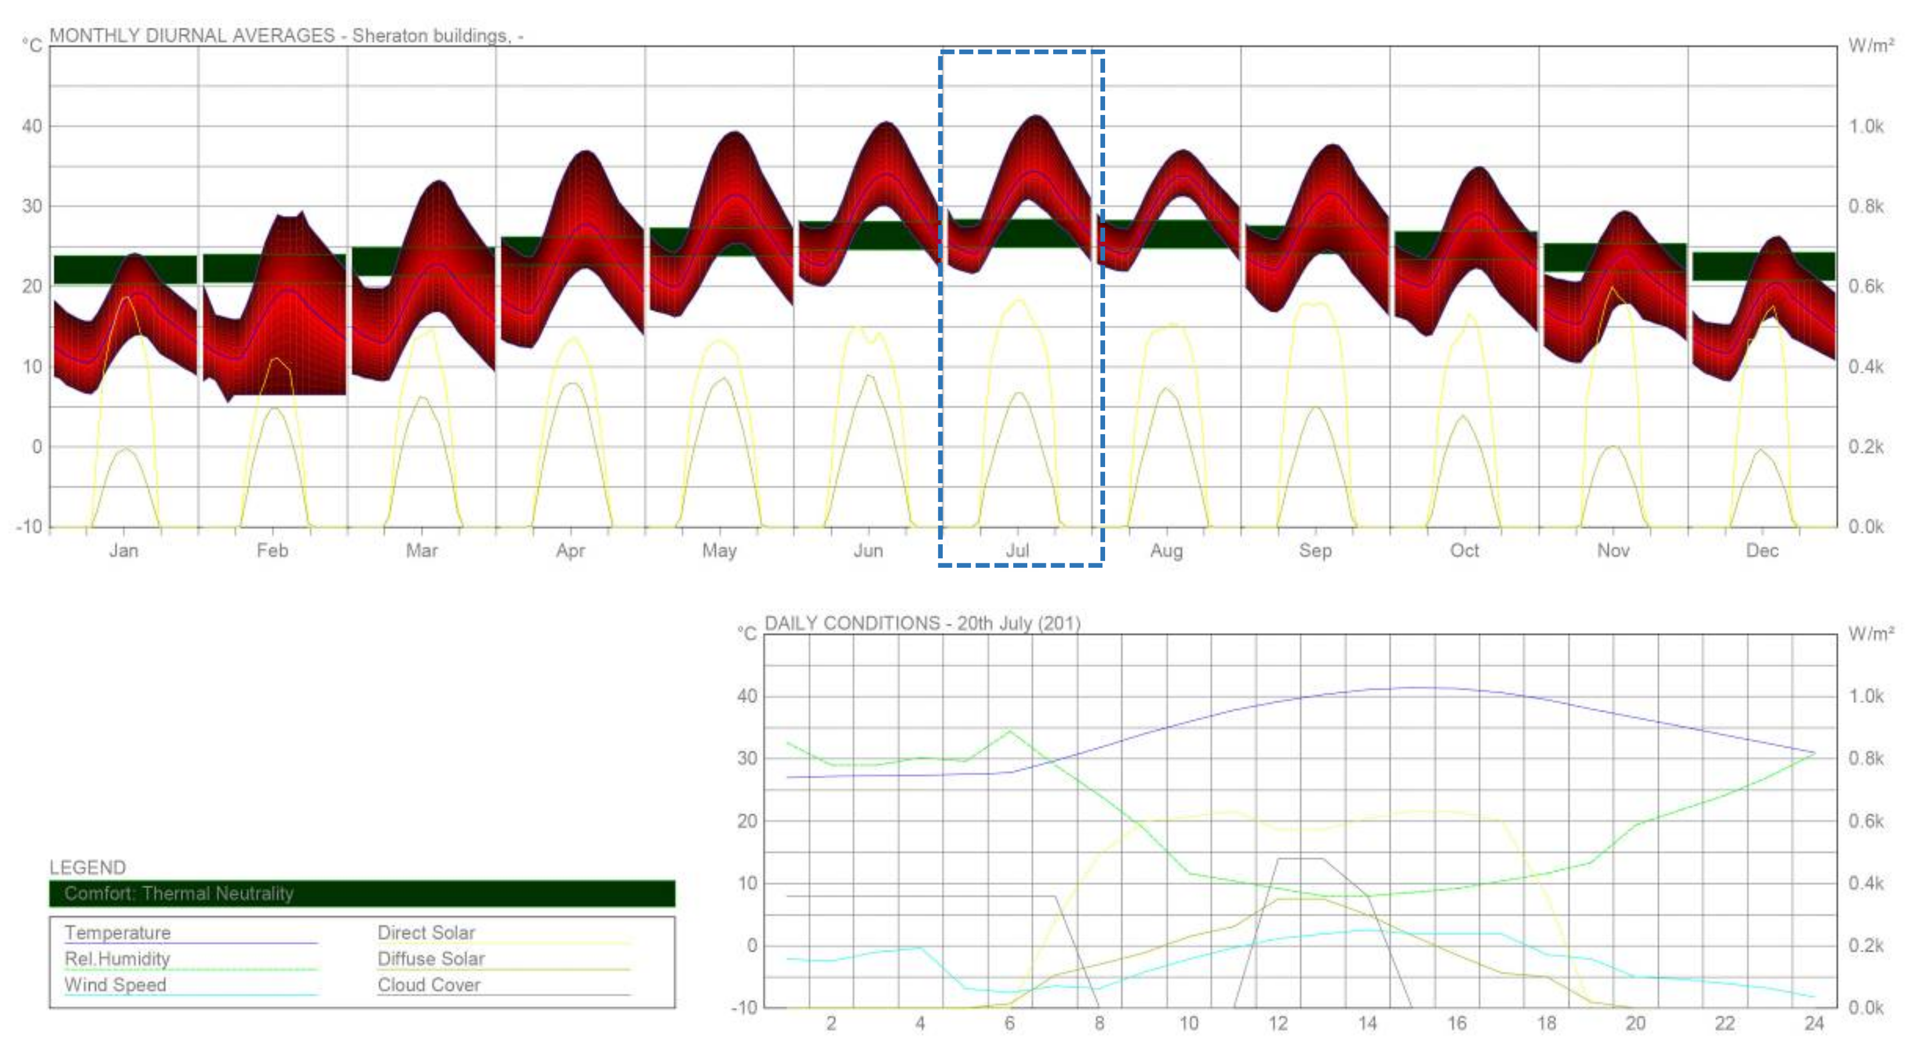This screenshot has height=1050, width=1917.
Task: Click the Temperature legend entry
Action: (x=118, y=932)
